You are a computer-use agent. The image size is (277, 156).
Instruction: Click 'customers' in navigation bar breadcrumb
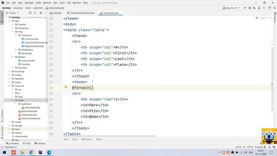pyautogui.click(x=38, y=8)
